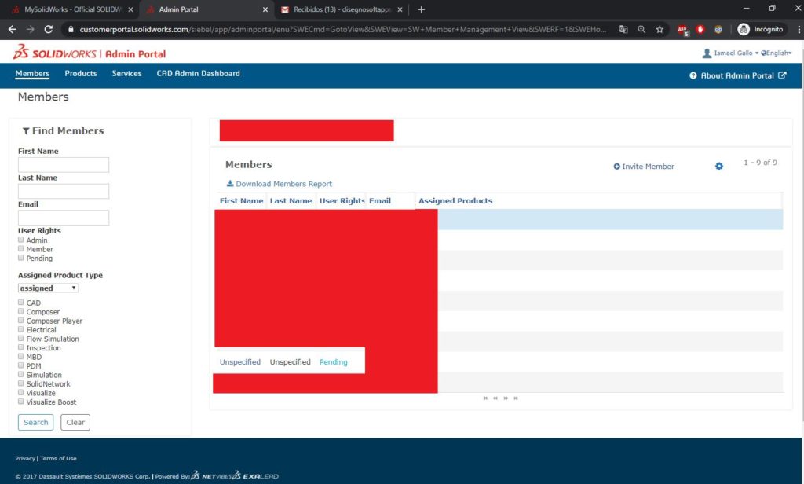
Task: Reload the Admin Portal page
Action: click(x=48, y=29)
